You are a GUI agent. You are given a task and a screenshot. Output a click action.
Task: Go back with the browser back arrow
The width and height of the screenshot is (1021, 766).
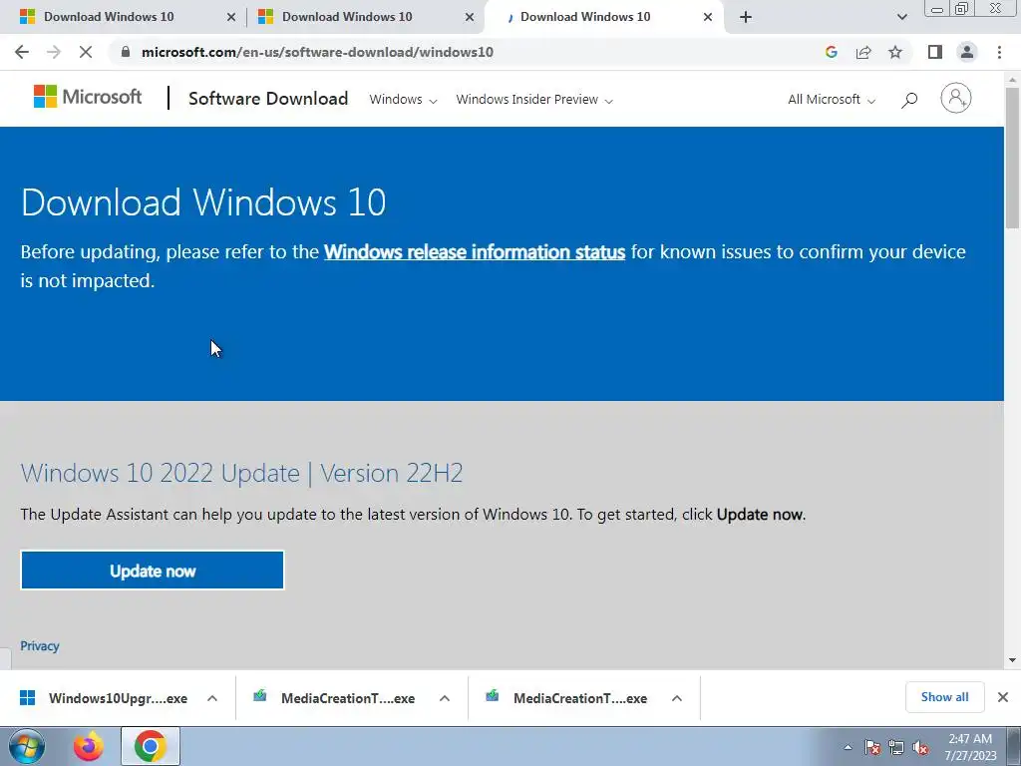(22, 52)
